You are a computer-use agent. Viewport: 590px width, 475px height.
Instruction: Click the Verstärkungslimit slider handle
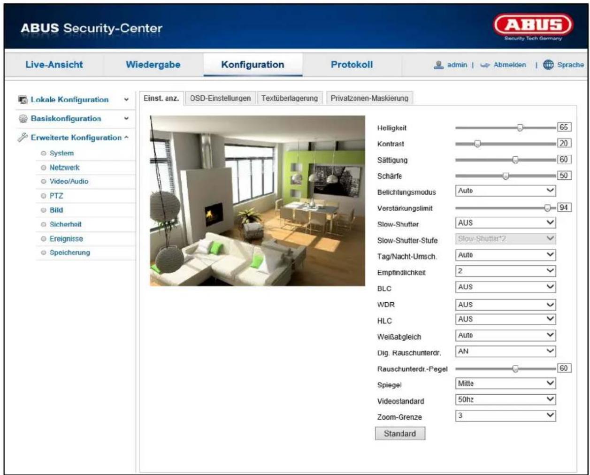point(547,208)
